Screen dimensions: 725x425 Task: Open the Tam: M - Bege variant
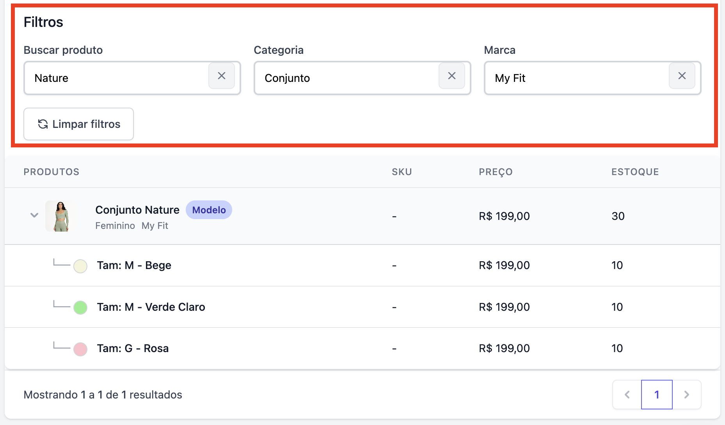pyautogui.click(x=134, y=266)
